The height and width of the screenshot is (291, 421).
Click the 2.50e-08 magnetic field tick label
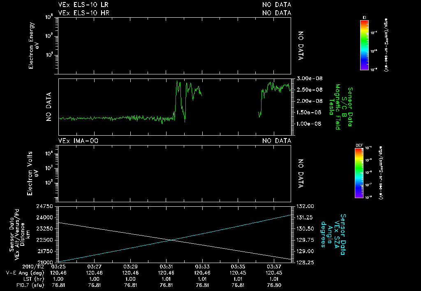coord(310,90)
